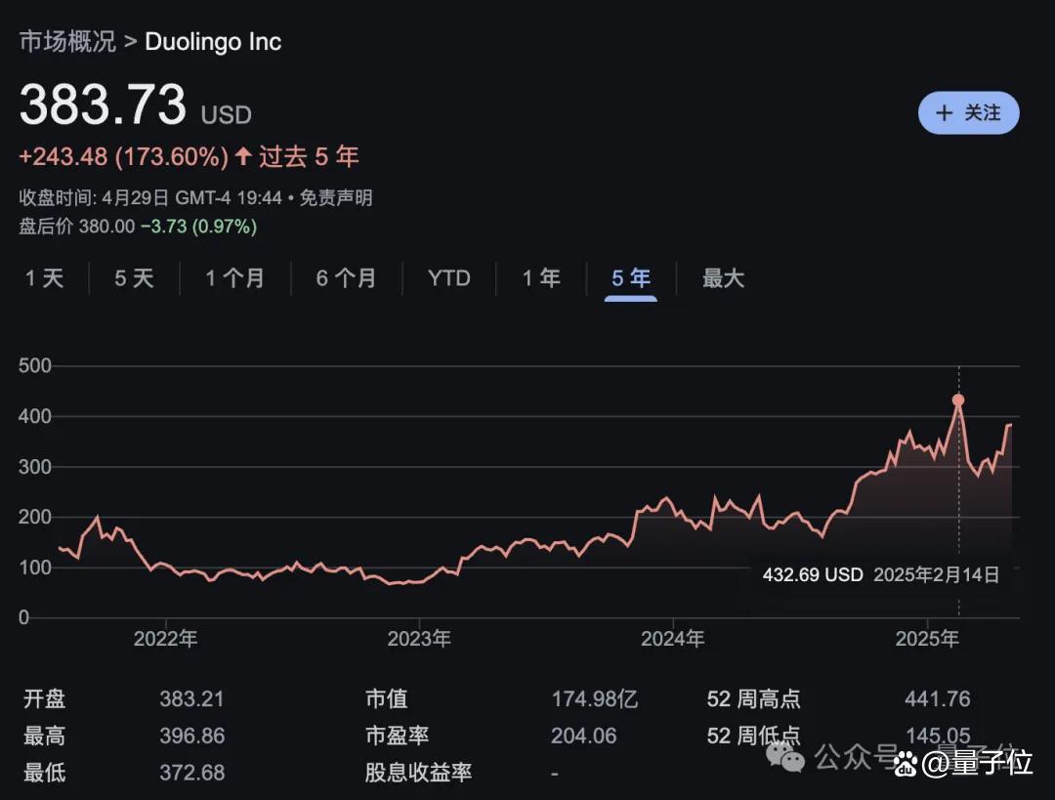Select the 5 年 range tab
The width and height of the screenshot is (1055, 800).
point(630,277)
